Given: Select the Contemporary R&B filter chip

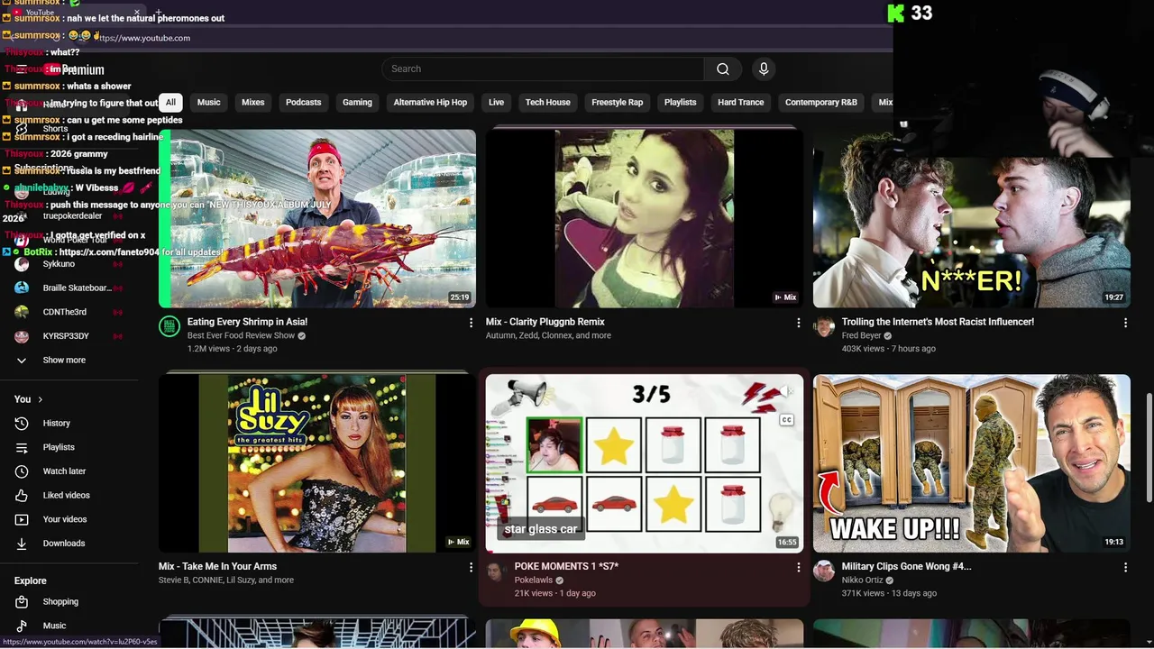Looking at the screenshot, I should coord(821,102).
